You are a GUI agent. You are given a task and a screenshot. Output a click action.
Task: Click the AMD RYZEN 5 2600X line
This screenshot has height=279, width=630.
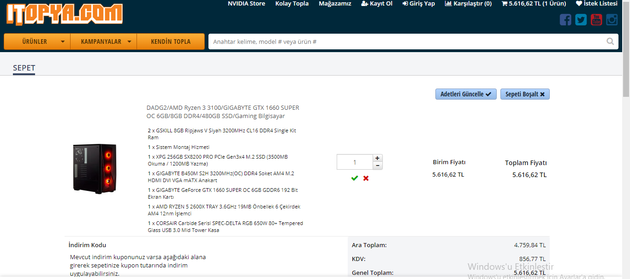coord(224,210)
